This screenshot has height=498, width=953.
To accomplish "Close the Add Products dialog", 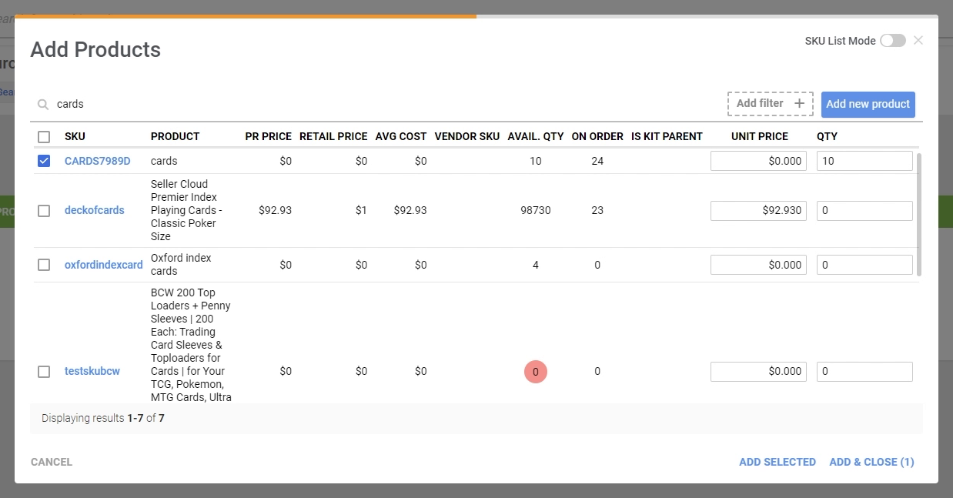I will pyautogui.click(x=918, y=41).
